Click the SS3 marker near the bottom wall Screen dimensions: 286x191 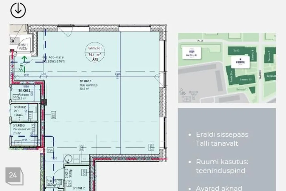[81, 147]
